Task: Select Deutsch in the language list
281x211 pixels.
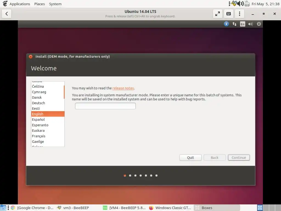Action: coord(47,103)
